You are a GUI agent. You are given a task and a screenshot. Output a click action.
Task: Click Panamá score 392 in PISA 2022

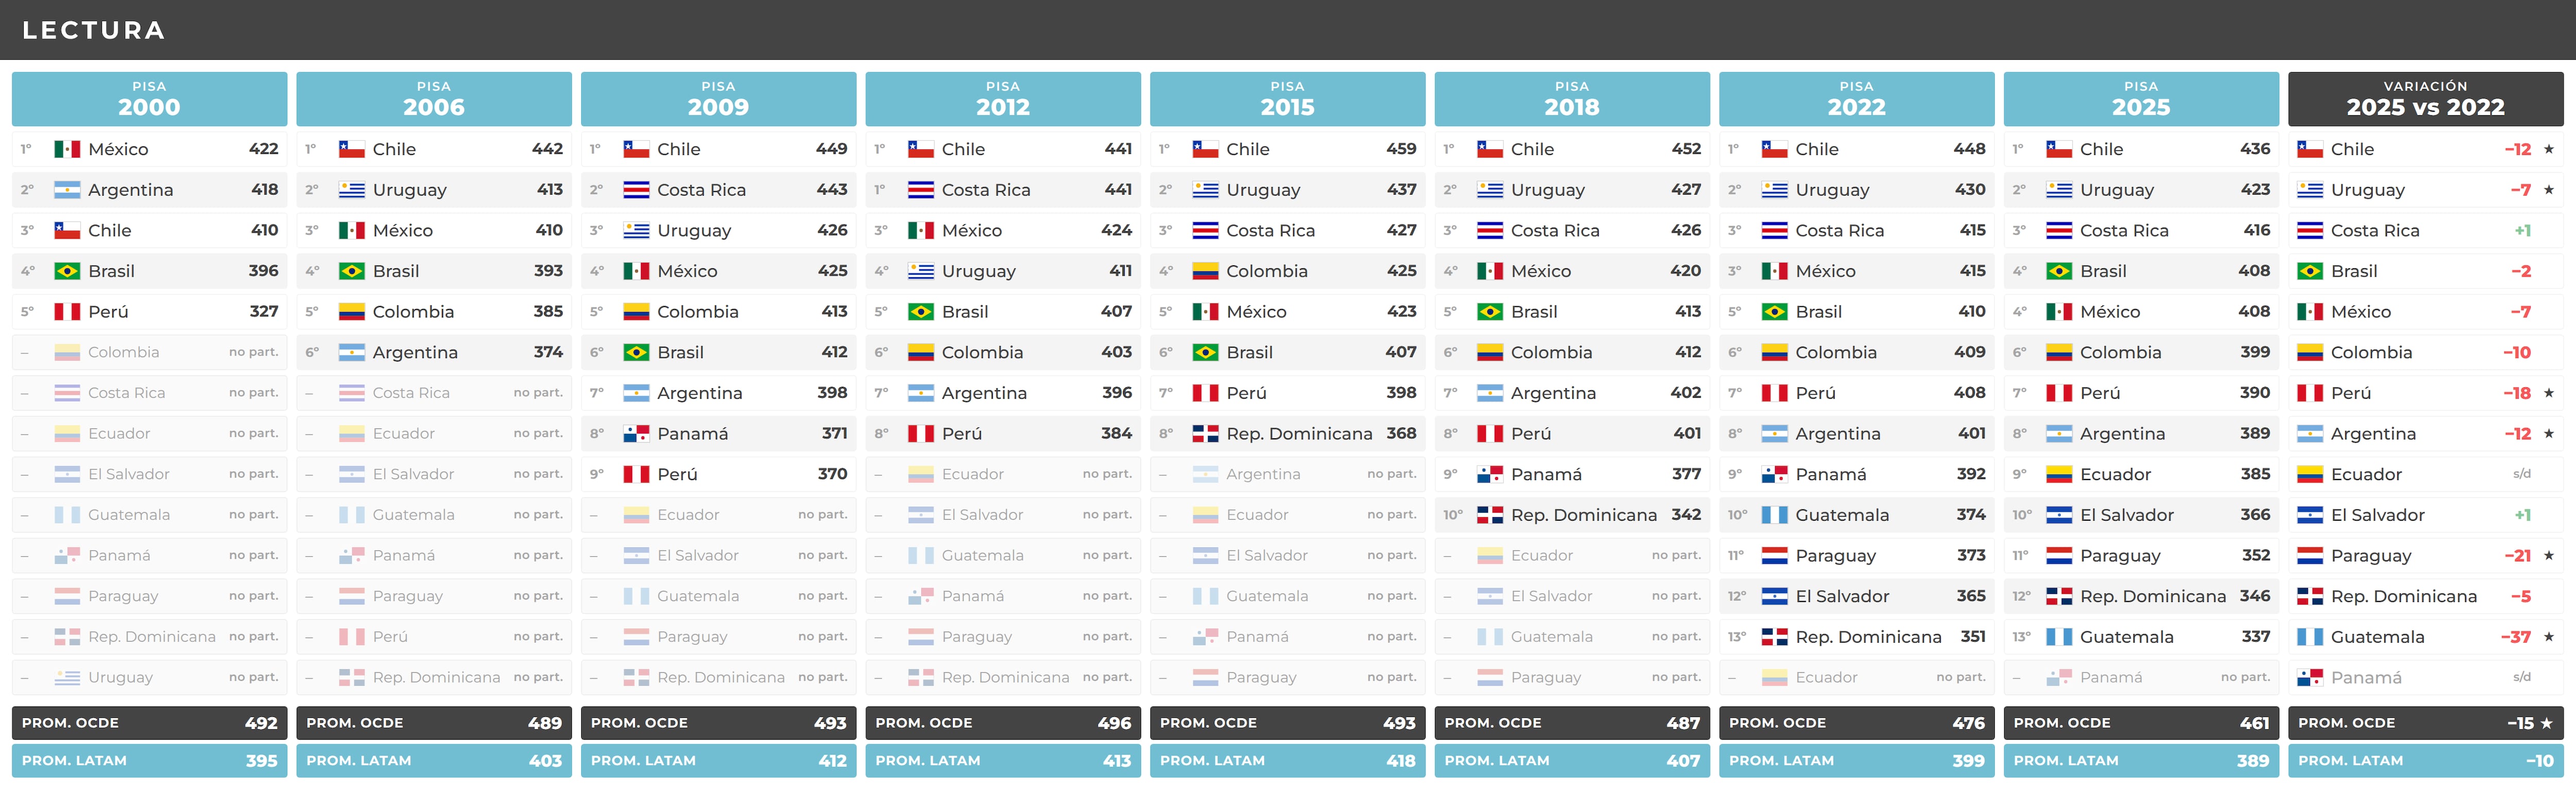click(x=1971, y=474)
